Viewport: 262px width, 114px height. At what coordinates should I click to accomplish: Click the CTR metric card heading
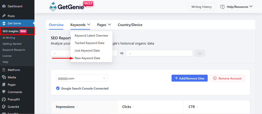click(192, 107)
